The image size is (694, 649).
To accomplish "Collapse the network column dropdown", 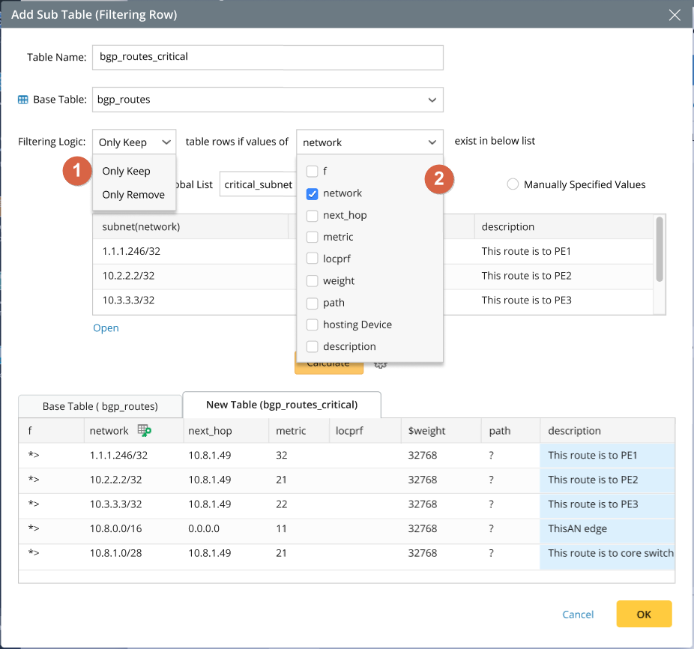I will coord(369,142).
